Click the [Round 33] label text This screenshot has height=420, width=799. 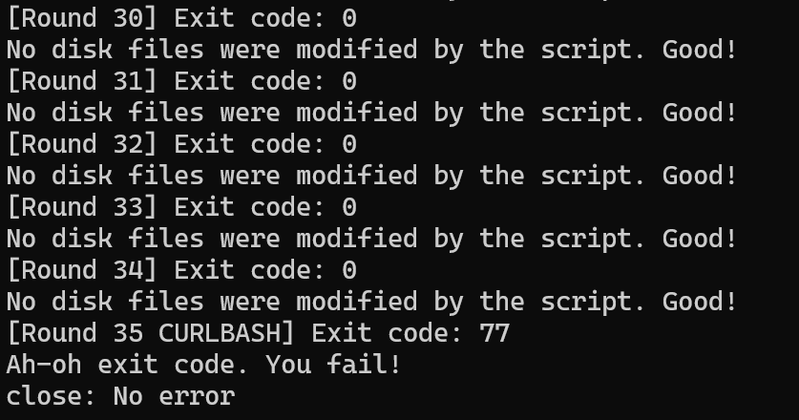(82, 207)
